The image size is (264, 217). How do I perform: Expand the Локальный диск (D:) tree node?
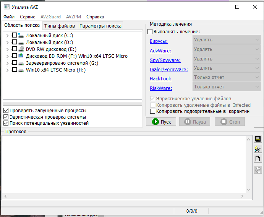point(7,42)
